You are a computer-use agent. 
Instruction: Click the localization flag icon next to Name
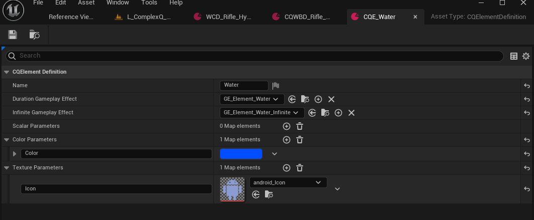276,86
